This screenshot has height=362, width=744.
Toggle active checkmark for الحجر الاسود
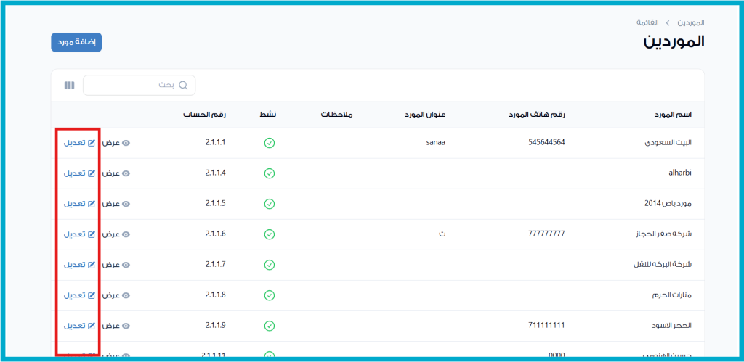(269, 326)
